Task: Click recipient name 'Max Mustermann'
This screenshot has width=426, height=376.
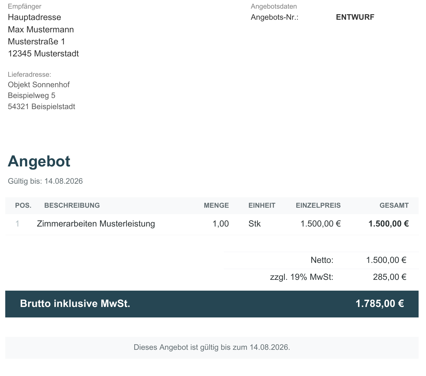Action: (x=41, y=30)
